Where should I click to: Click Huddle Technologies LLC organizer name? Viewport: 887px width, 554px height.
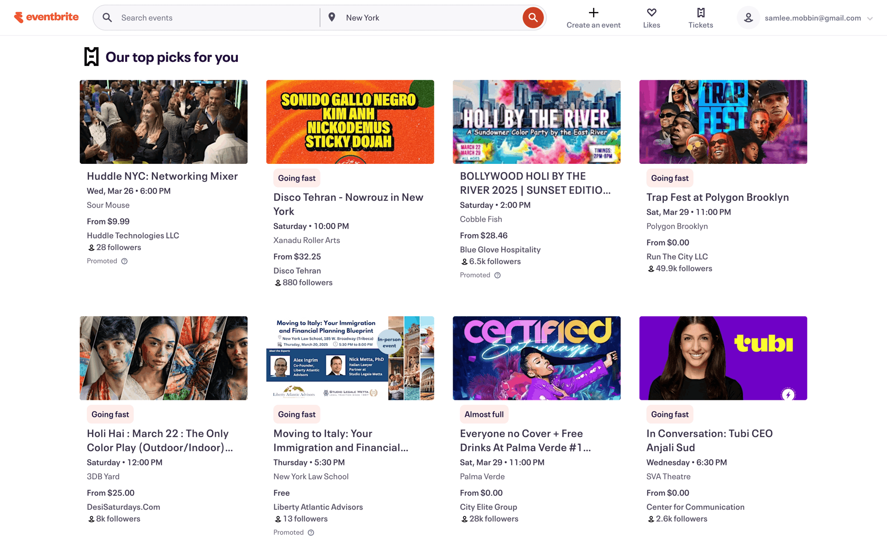(133, 235)
